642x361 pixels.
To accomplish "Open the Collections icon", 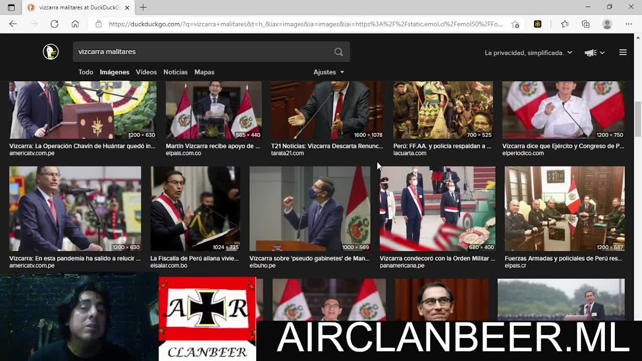I will 585,24.
